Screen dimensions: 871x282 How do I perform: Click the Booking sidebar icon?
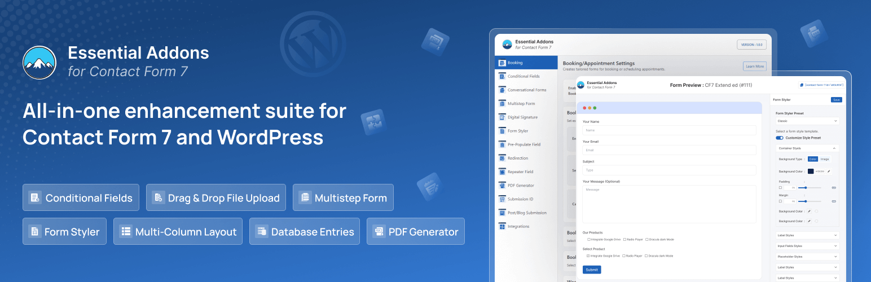tap(502, 63)
